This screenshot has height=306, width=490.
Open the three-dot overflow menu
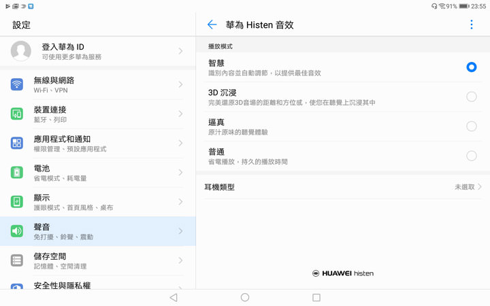click(471, 24)
